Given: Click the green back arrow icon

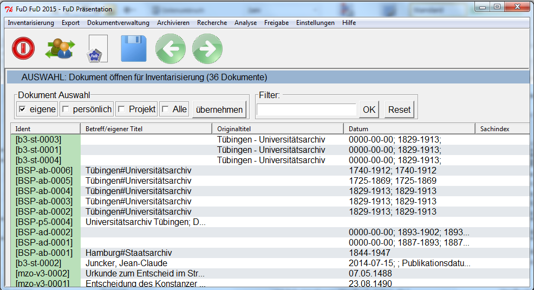Looking at the screenshot, I should (171, 49).
